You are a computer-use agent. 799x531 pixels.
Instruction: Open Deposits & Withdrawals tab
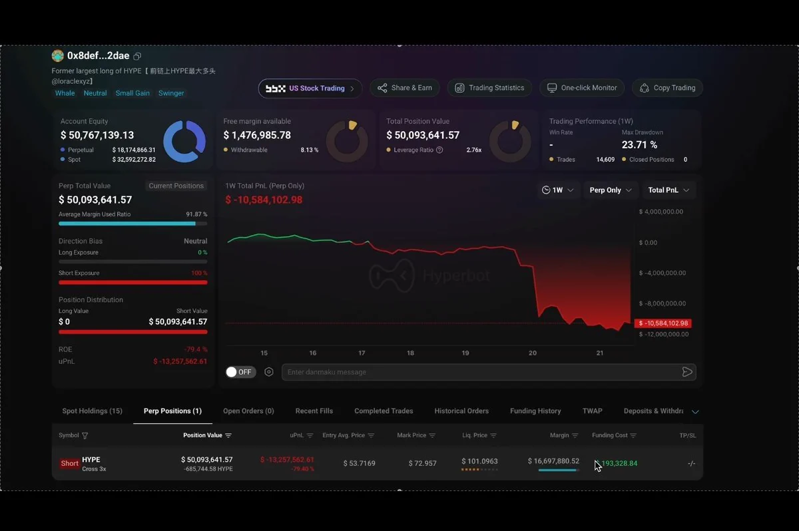[x=653, y=411]
